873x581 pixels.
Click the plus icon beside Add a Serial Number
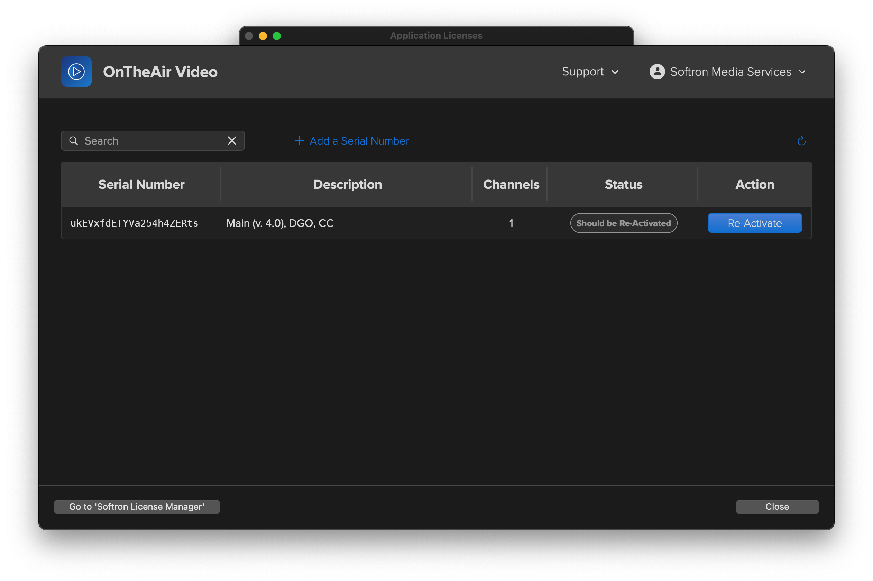[x=299, y=141]
